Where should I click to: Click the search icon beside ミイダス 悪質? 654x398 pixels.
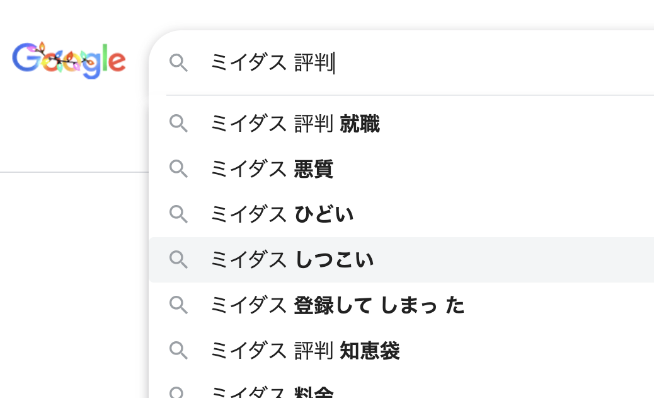click(x=179, y=169)
